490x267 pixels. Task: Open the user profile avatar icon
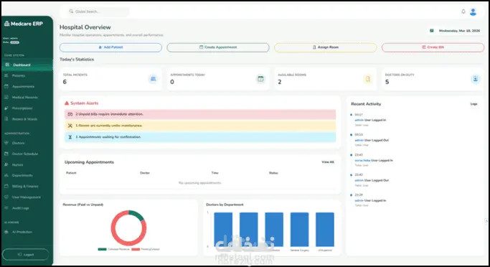[x=473, y=12]
